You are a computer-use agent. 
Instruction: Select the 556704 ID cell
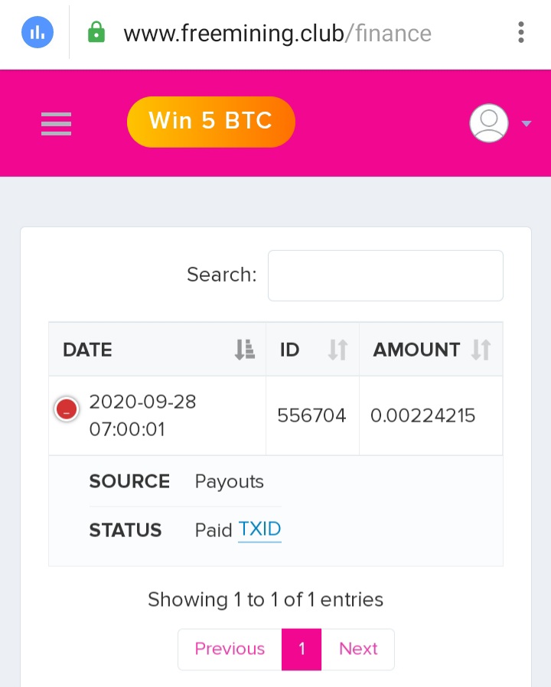[312, 415]
